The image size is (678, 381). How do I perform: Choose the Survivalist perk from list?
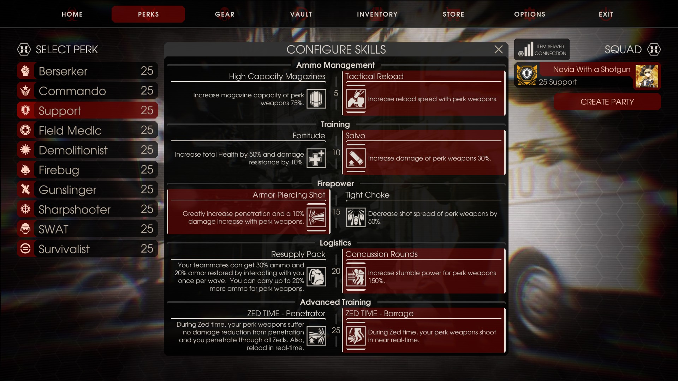tap(87, 249)
